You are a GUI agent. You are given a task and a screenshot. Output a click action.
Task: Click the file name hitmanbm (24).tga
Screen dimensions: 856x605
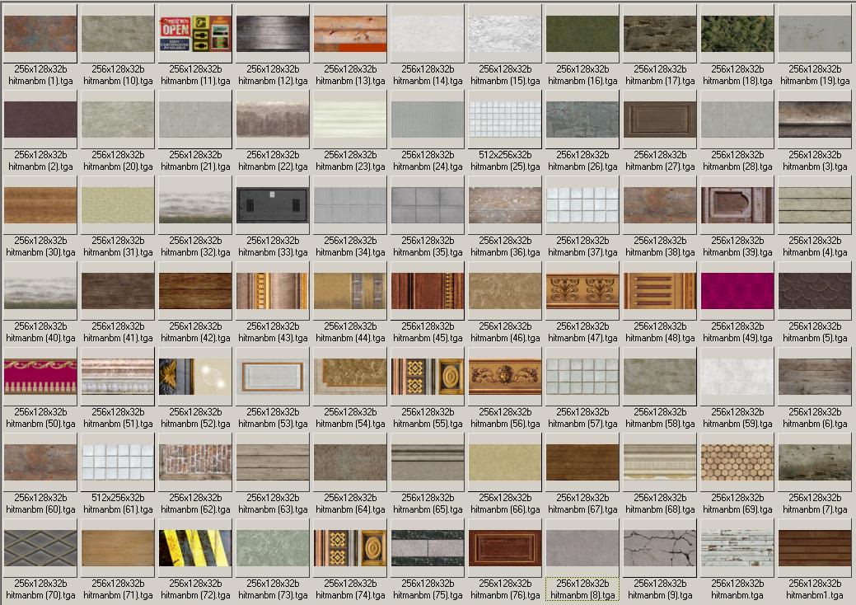[428, 166]
